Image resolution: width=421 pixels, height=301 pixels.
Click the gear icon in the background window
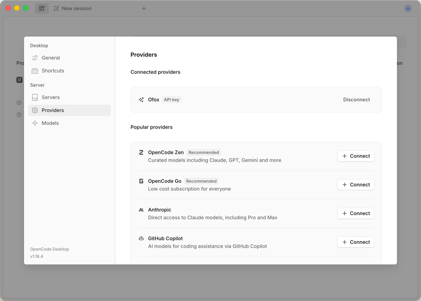click(19, 103)
